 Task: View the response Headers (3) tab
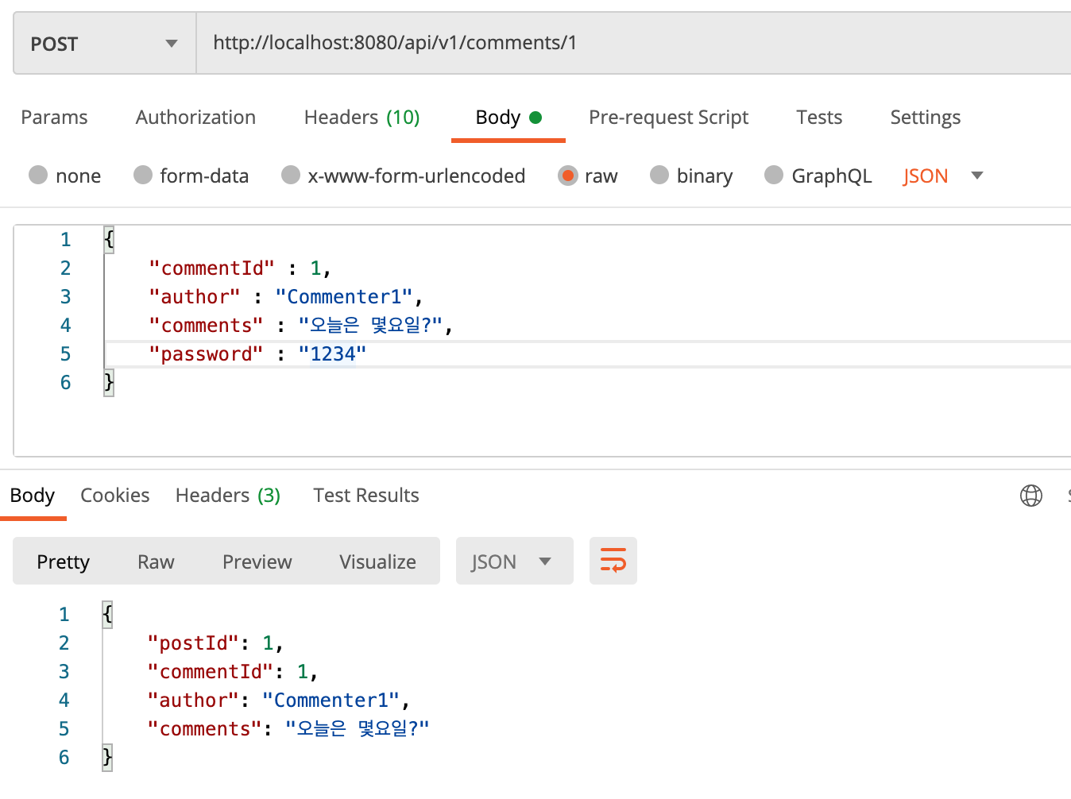pyautogui.click(x=228, y=496)
